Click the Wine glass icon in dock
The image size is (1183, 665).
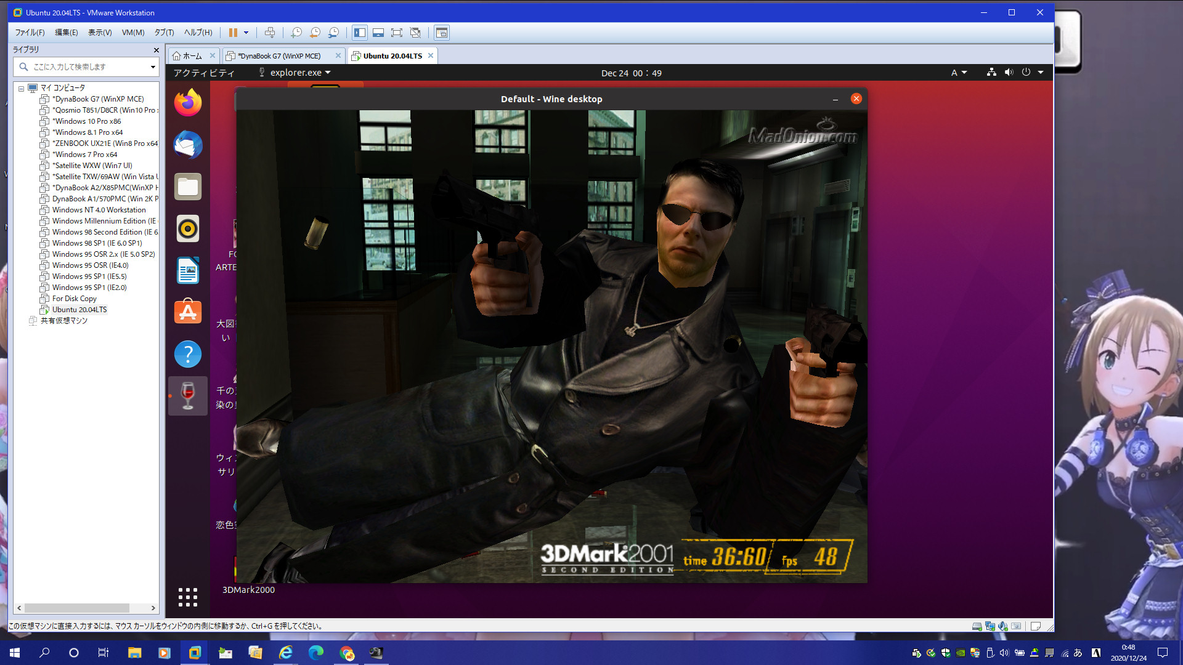pos(188,396)
